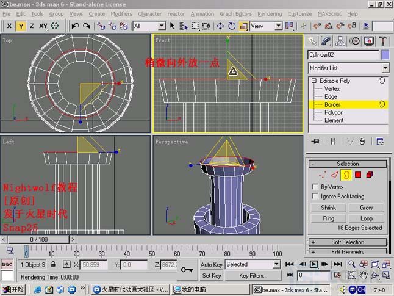Viewport: 394px width, 296px height.
Task: Select the Border row in modifier stack
Action: (348, 104)
